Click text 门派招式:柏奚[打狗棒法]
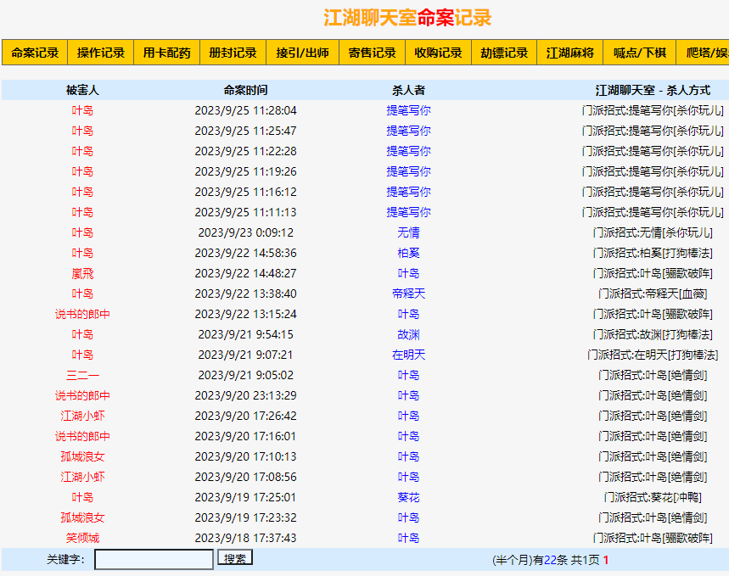This screenshot has height=576, width=729. coord(653,253)
